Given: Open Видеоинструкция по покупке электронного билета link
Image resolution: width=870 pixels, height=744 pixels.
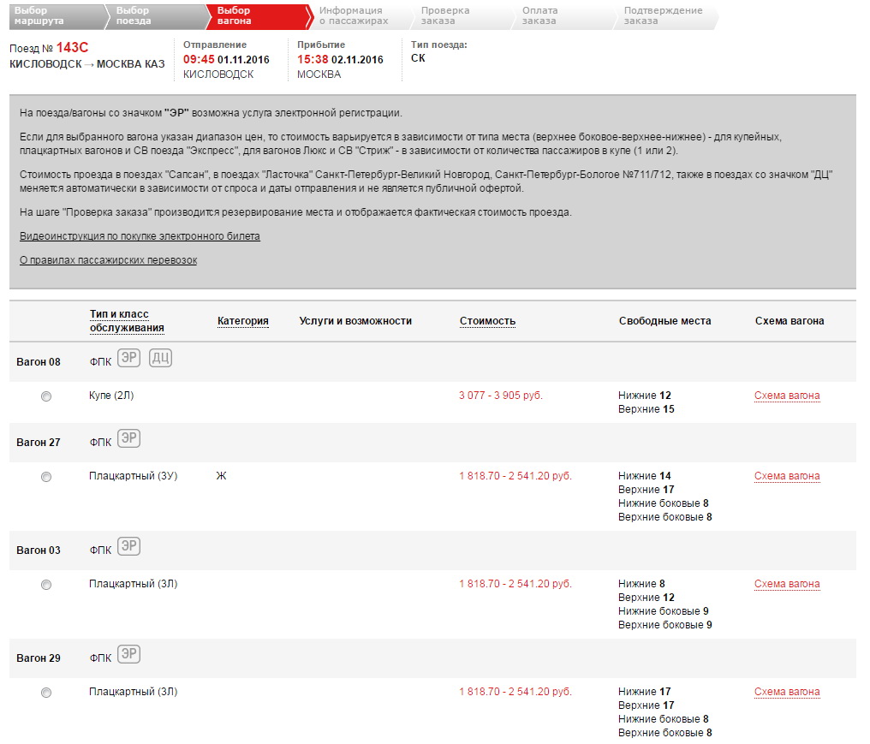Looking at the screenshot, I should 140,236.
